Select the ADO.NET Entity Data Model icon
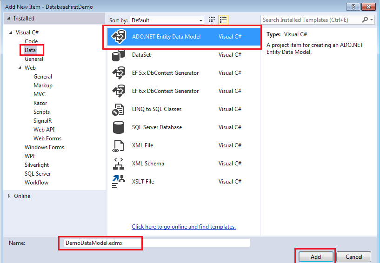Image resolution: width=380 pixels, height=263 pixels. tap(119, 37)
